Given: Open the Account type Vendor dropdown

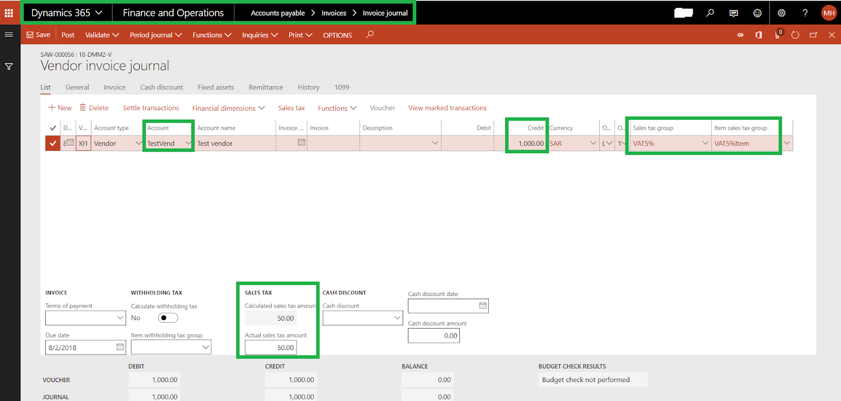Looking at the screenshot, I should pos(138,143).
